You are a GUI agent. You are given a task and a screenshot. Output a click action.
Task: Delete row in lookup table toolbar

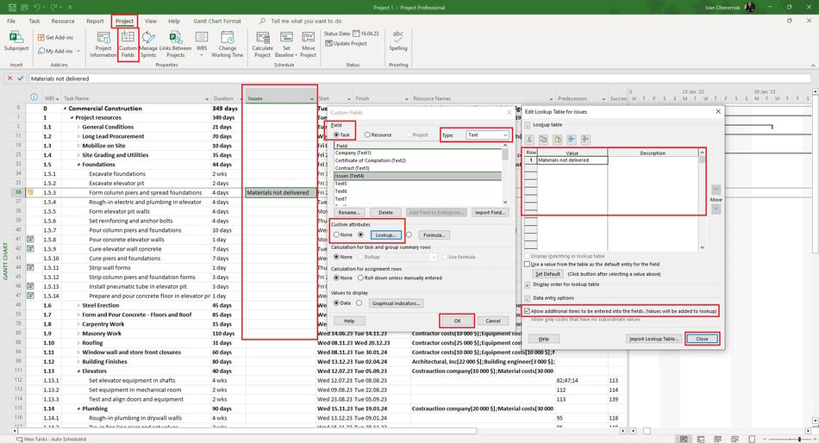pos(585,140)
